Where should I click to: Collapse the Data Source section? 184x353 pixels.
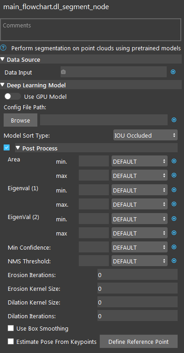[x=2, y=59]
